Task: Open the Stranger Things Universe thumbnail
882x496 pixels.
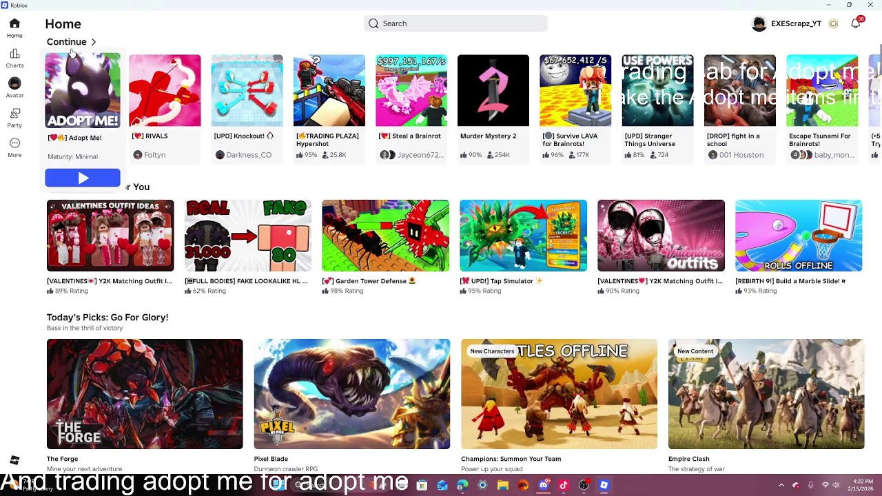Action: tap(657, 90)
